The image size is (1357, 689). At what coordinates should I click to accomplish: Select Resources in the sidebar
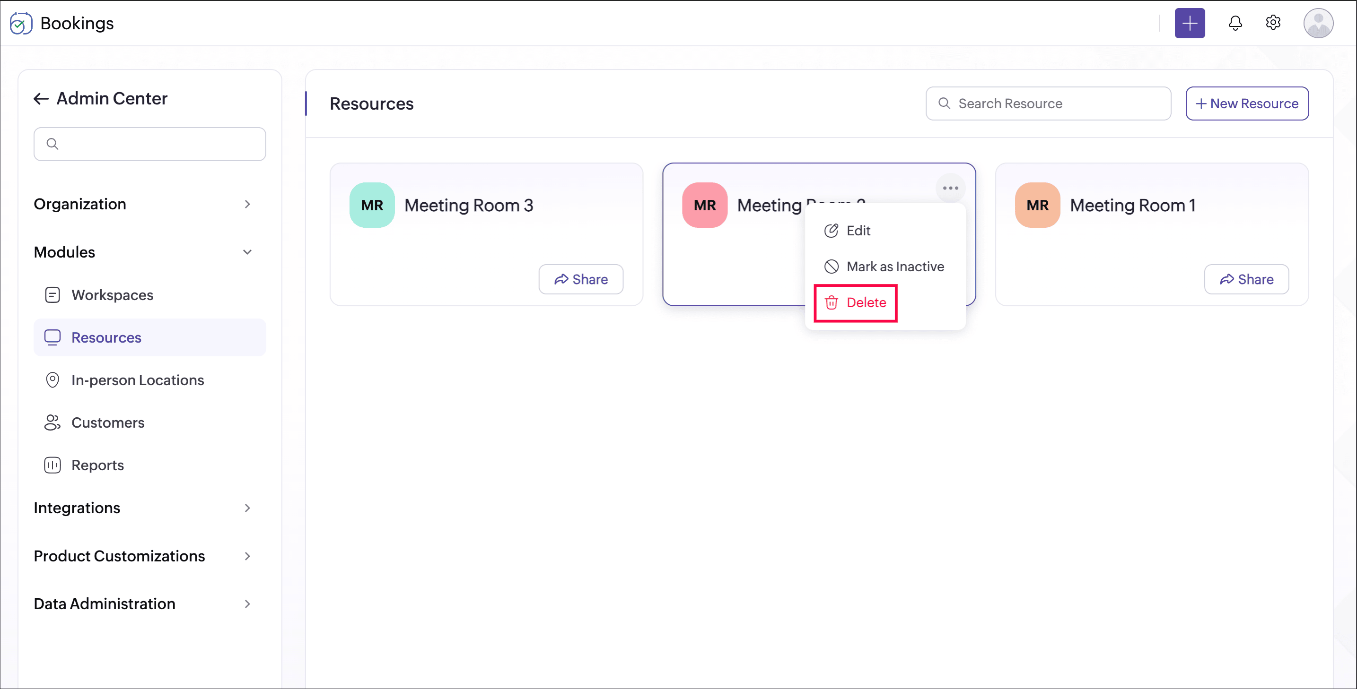point(149,337)
